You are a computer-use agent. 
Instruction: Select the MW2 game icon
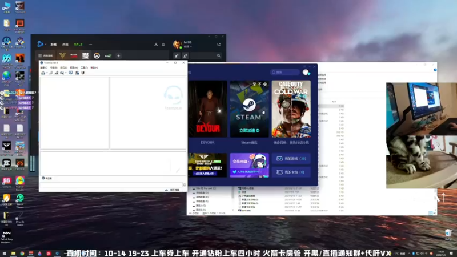click(108, 55)
